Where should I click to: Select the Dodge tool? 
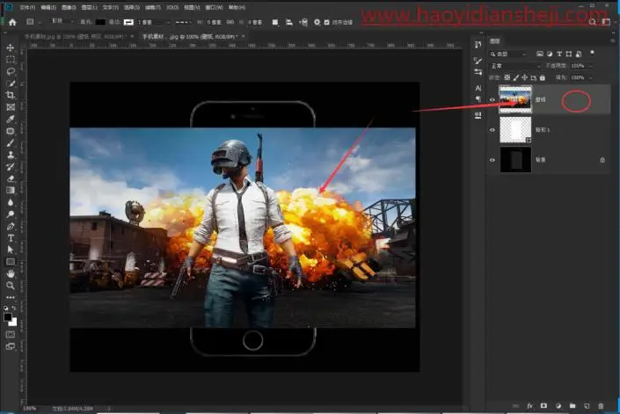[11, 214]
